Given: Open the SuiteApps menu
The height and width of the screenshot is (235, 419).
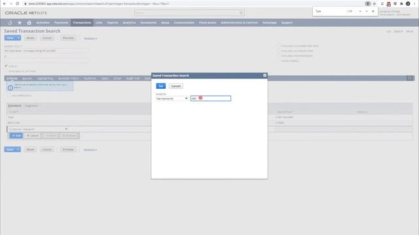Looking at the screenshot, I should (269, 23).
